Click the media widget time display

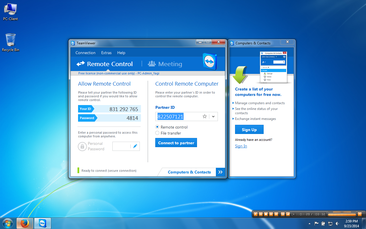[309, 214]
